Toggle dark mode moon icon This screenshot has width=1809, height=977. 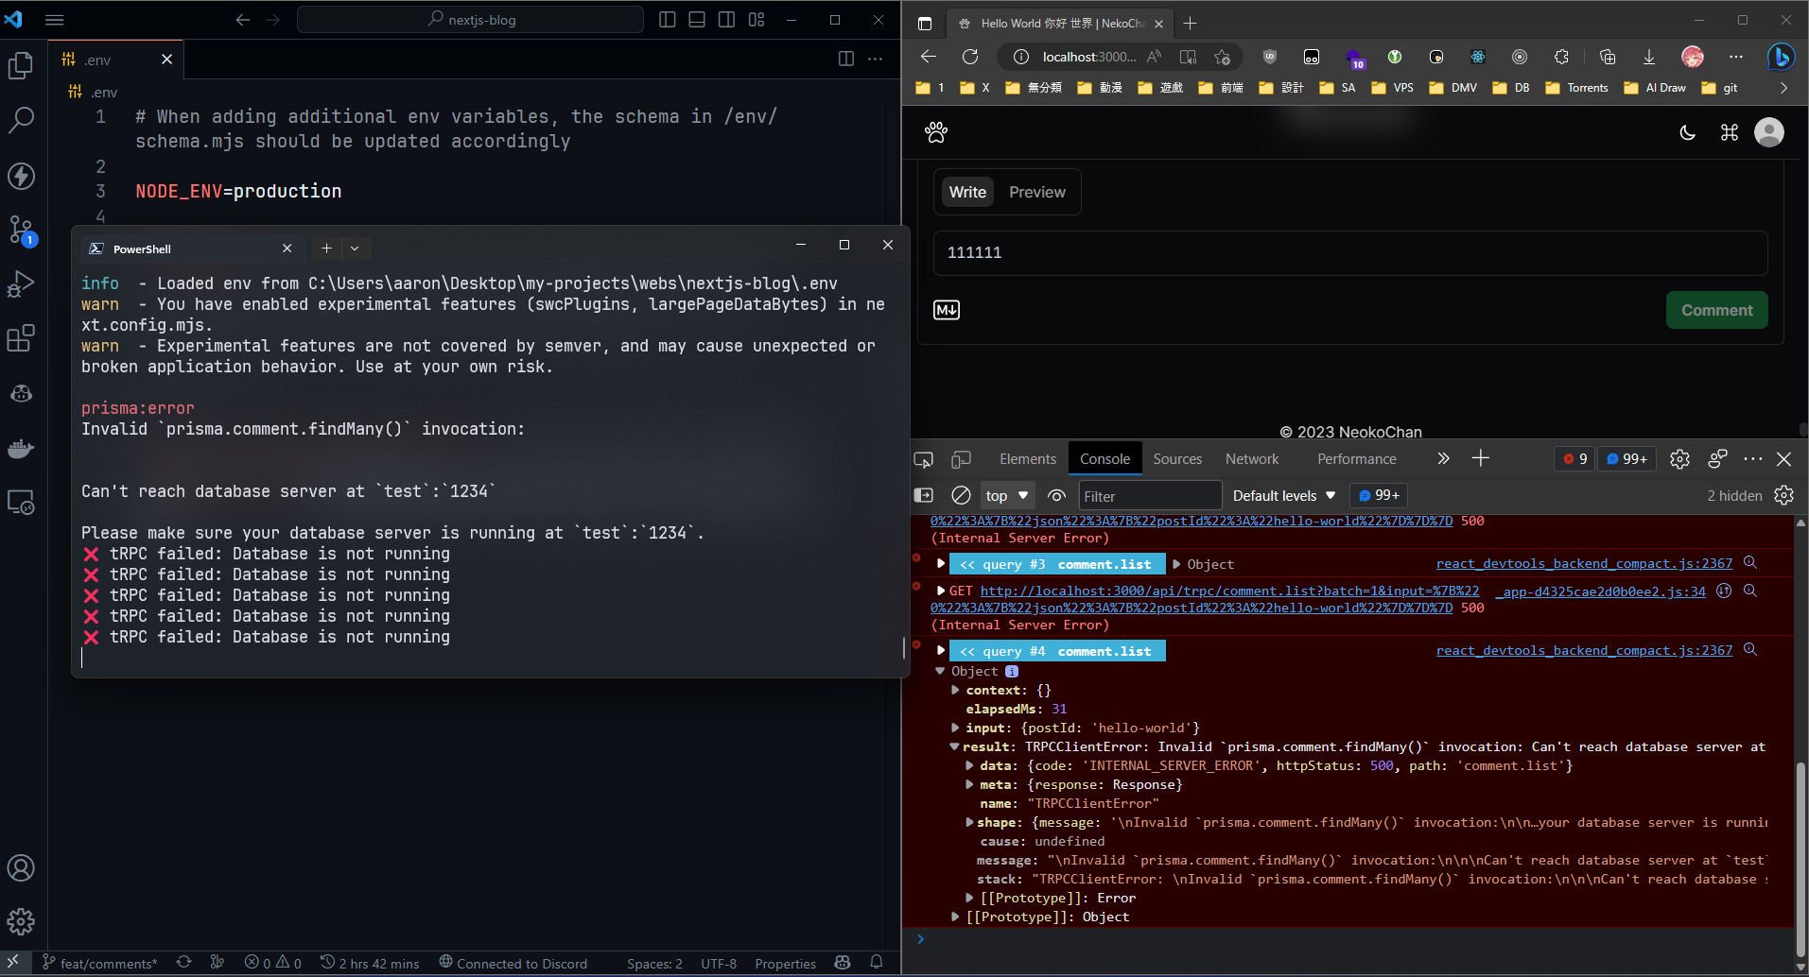(1687, 132)
